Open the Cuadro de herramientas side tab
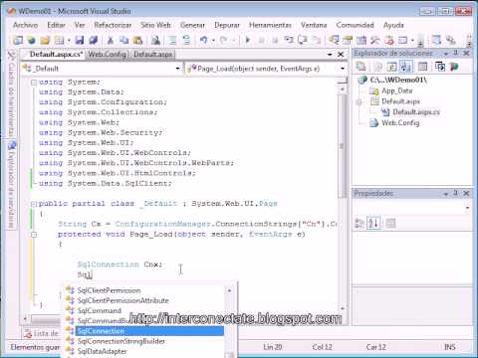Image resolution: width=478 pixels, height=358 pixels. pos(12,94)
